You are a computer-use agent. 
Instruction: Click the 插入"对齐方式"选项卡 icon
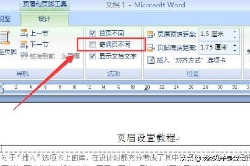pos(152,60)
